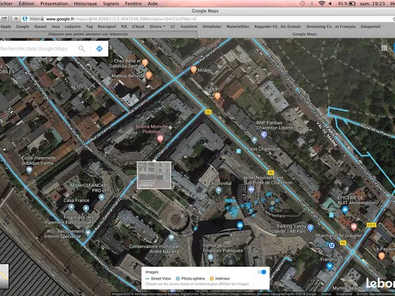Click the Centre des Finances Publiques pin
The width and height of the screenshot is (395, 296).
pos(211,257)
